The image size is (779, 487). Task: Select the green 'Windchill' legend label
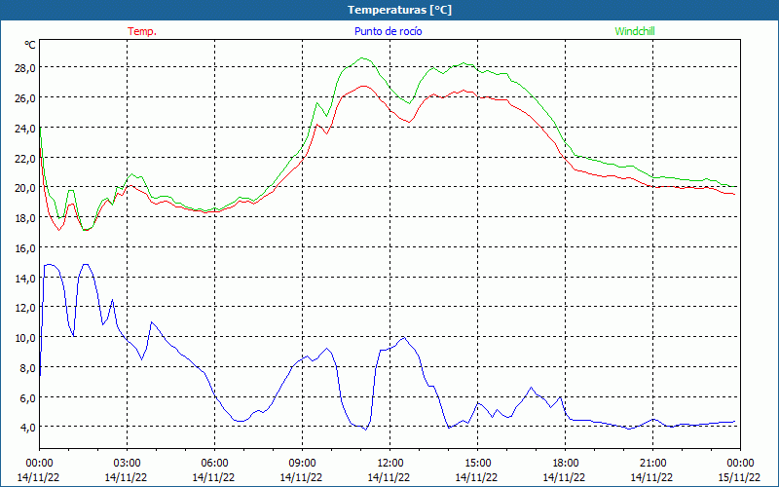635,31
